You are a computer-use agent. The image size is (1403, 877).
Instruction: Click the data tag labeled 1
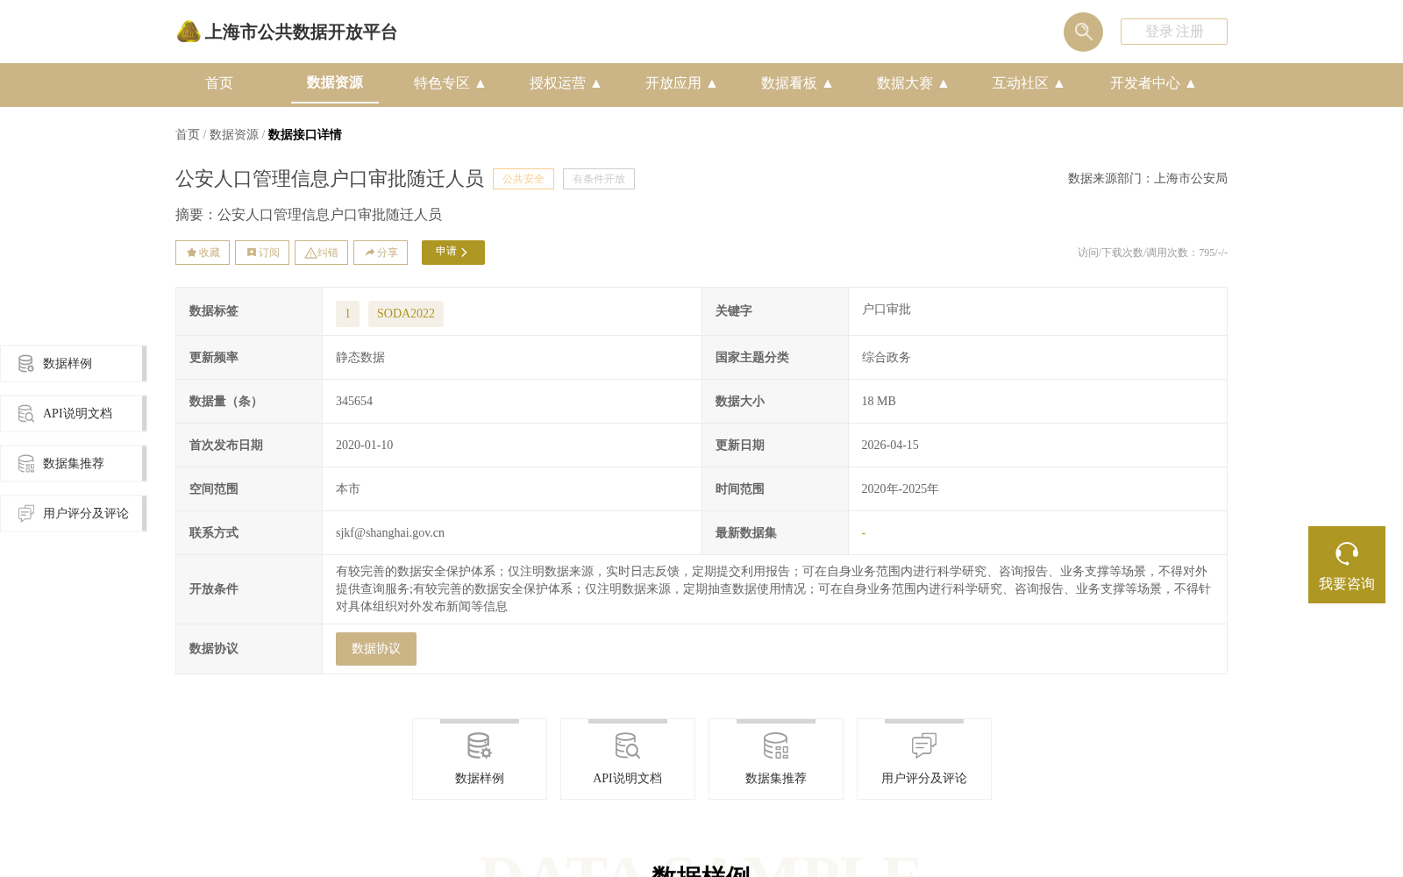[347, 314]
